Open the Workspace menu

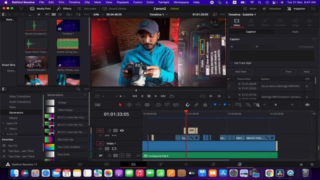(181, 2)
